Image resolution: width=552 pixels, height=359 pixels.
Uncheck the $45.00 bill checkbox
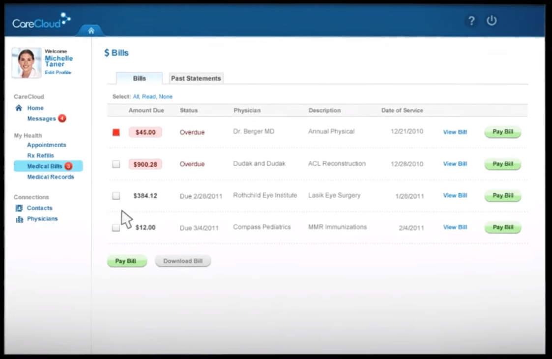pyautogui.click(x=116, y=132)
